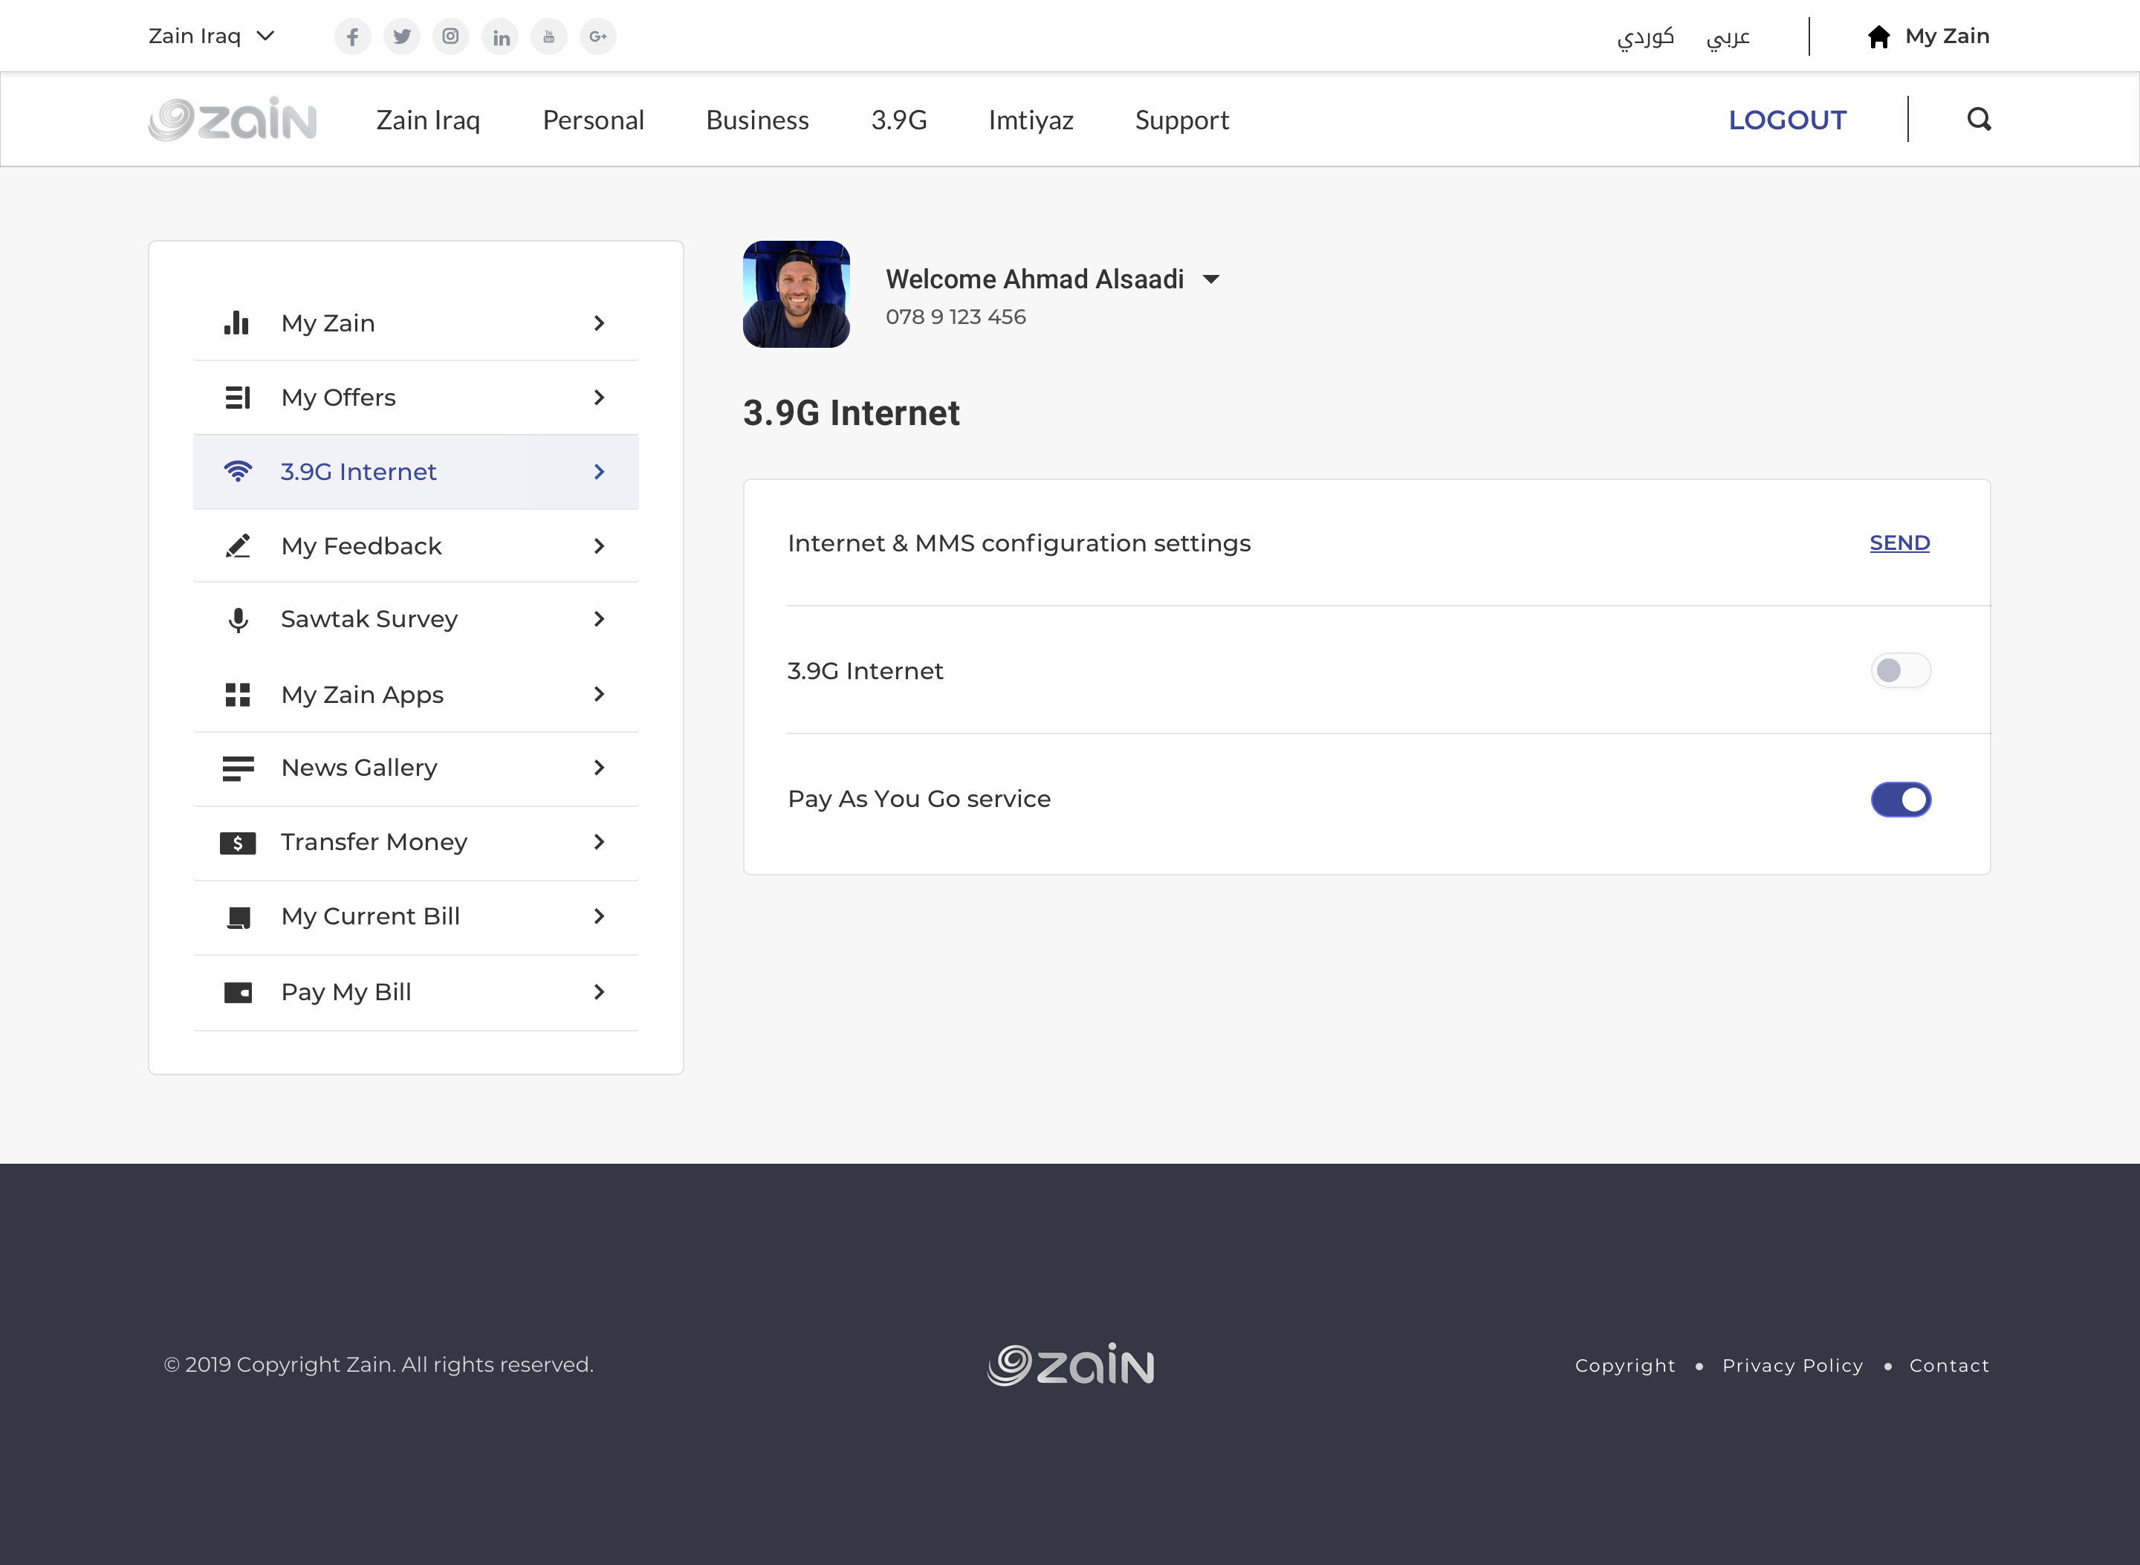Image resolution: width=2140 pixels, height=1565 pixels.
Task: Expand the My Zain Apps sidebar chevron
Action: click(x=599, y=694)
